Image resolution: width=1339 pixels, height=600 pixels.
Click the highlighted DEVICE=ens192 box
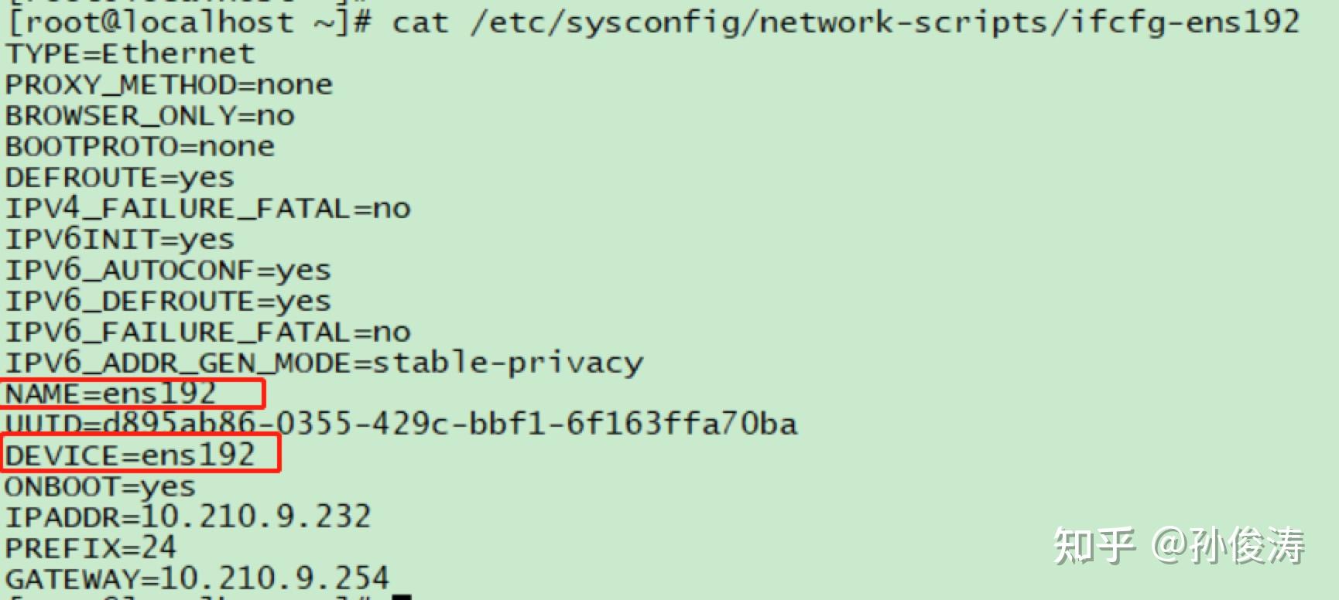coord(140,454)
